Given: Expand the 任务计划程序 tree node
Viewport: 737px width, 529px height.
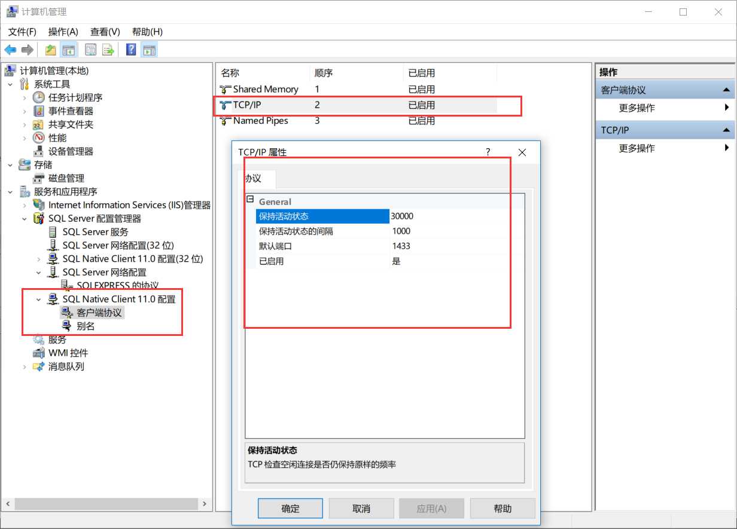Looking at the screenshot, I should click(25, 97).
